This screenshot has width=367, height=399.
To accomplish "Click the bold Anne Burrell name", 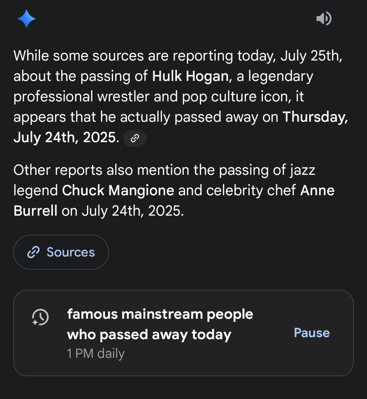I will click(174, 200).
